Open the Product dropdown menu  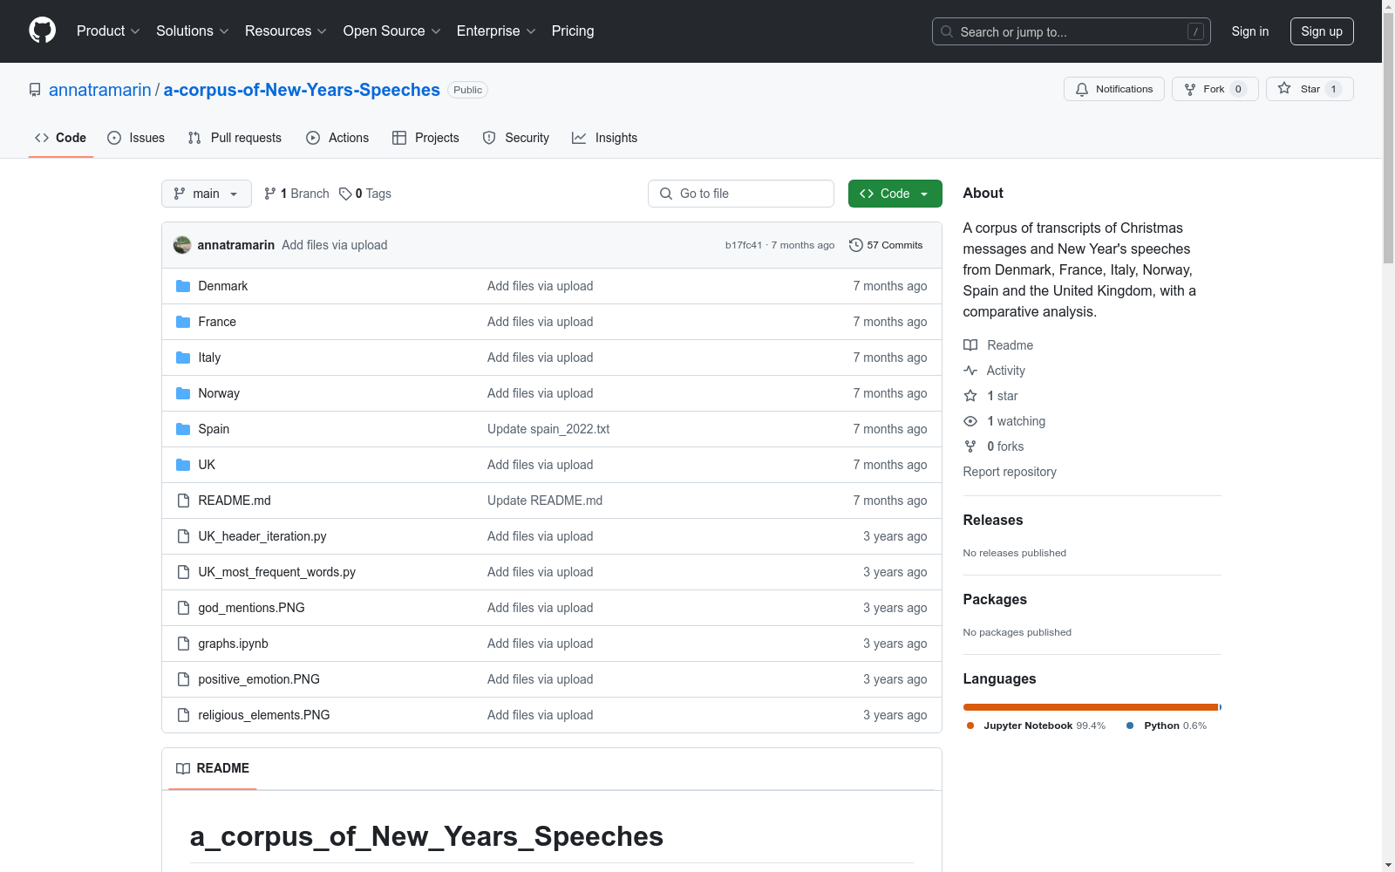(x=108, y=31)
